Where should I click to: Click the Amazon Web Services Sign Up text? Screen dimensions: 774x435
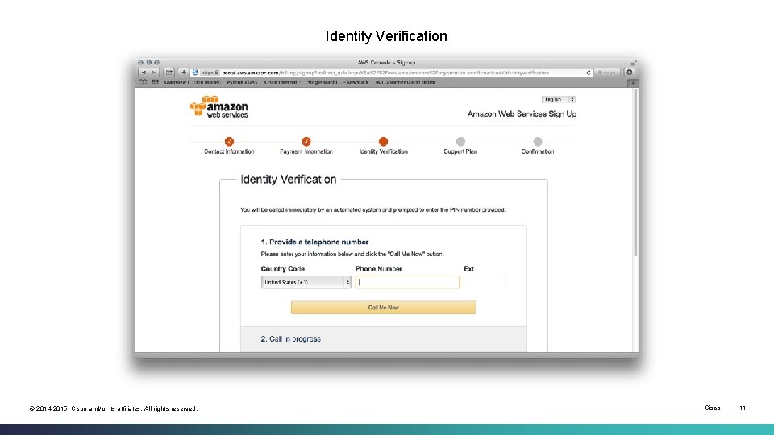point(522,114)
